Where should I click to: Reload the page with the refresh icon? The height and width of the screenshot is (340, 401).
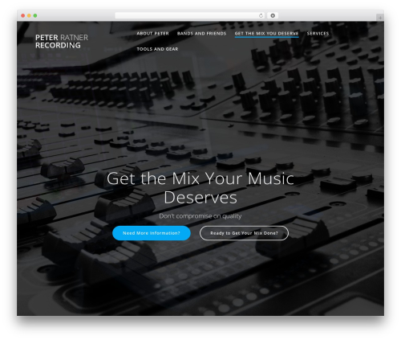(261, 15)
